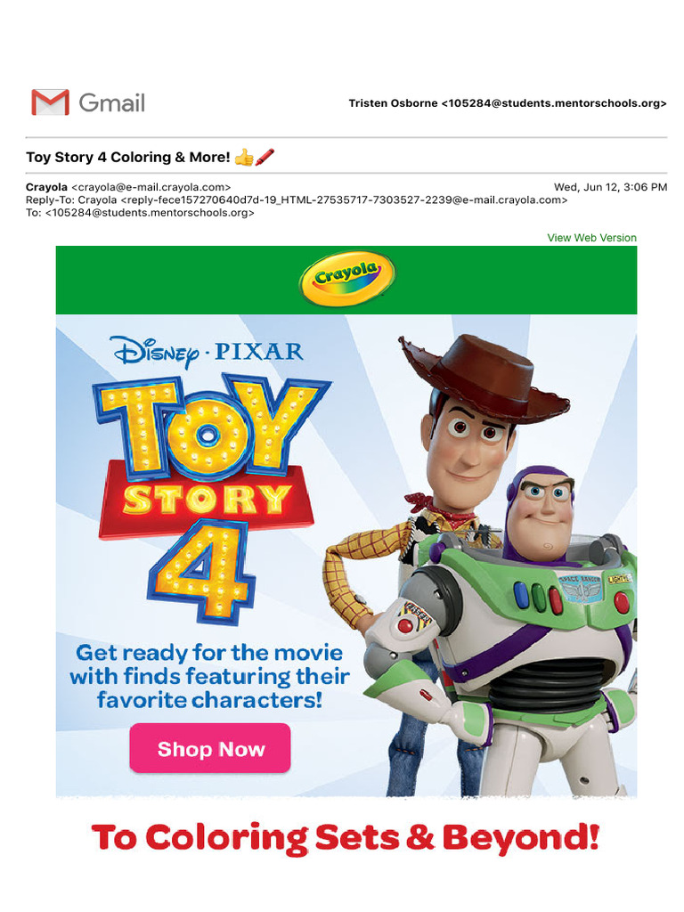Click the thumbs-up emoji in the subject
The width and height of the screenshot is (684, 912).
pos(243,158)
